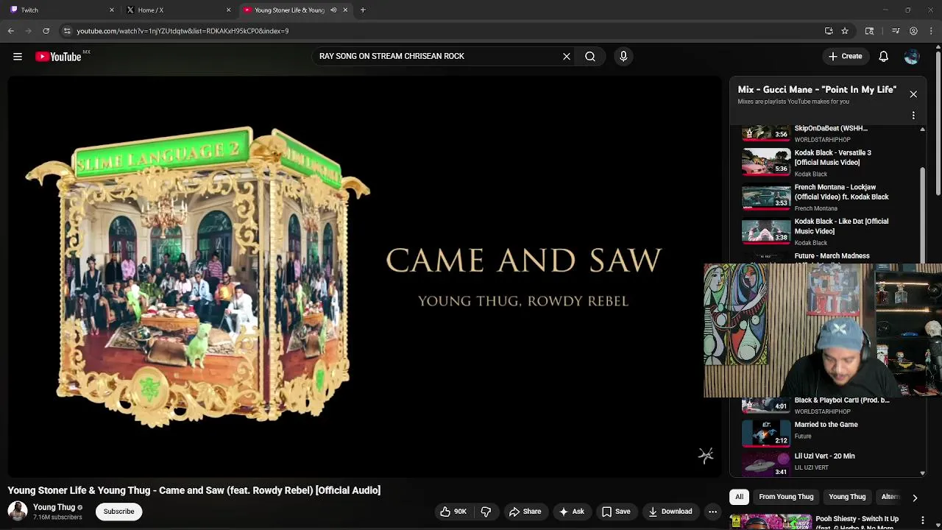
Task: Close the Mix playlist panel
Action: tap(913, 94)
